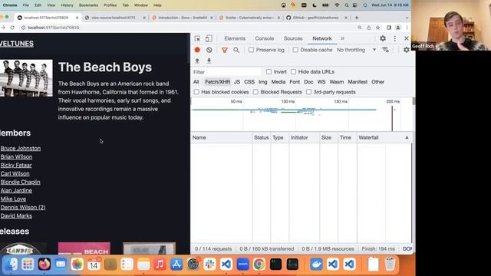Open Chrome tab search chevron
This screenshot has width=491, height=276.
tap(407, 18)
